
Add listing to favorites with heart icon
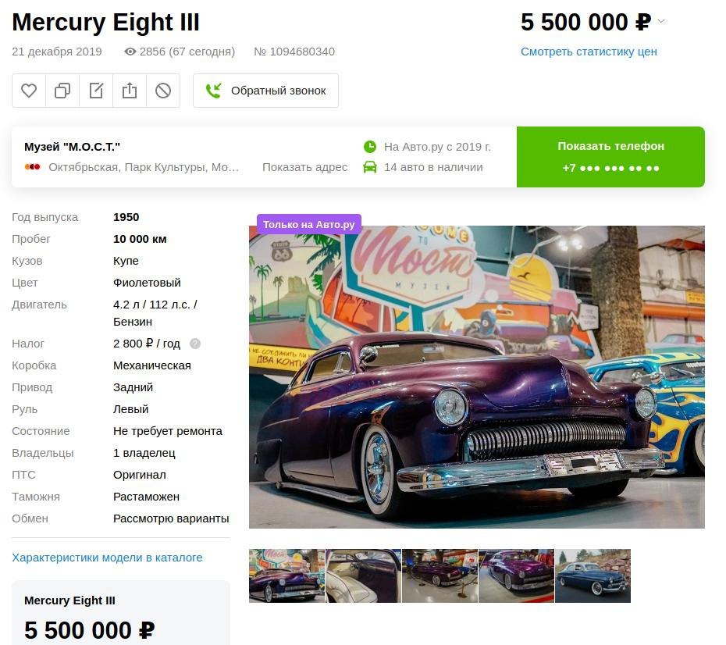[29, 91]
